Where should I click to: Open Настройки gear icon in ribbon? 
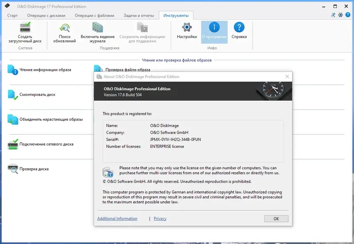(x=187, y=27)
